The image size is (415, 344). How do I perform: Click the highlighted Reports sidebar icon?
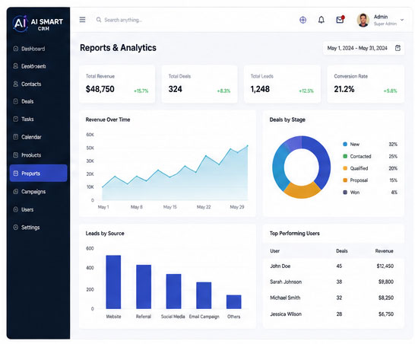pyautogui.click(x=16, y=174)
